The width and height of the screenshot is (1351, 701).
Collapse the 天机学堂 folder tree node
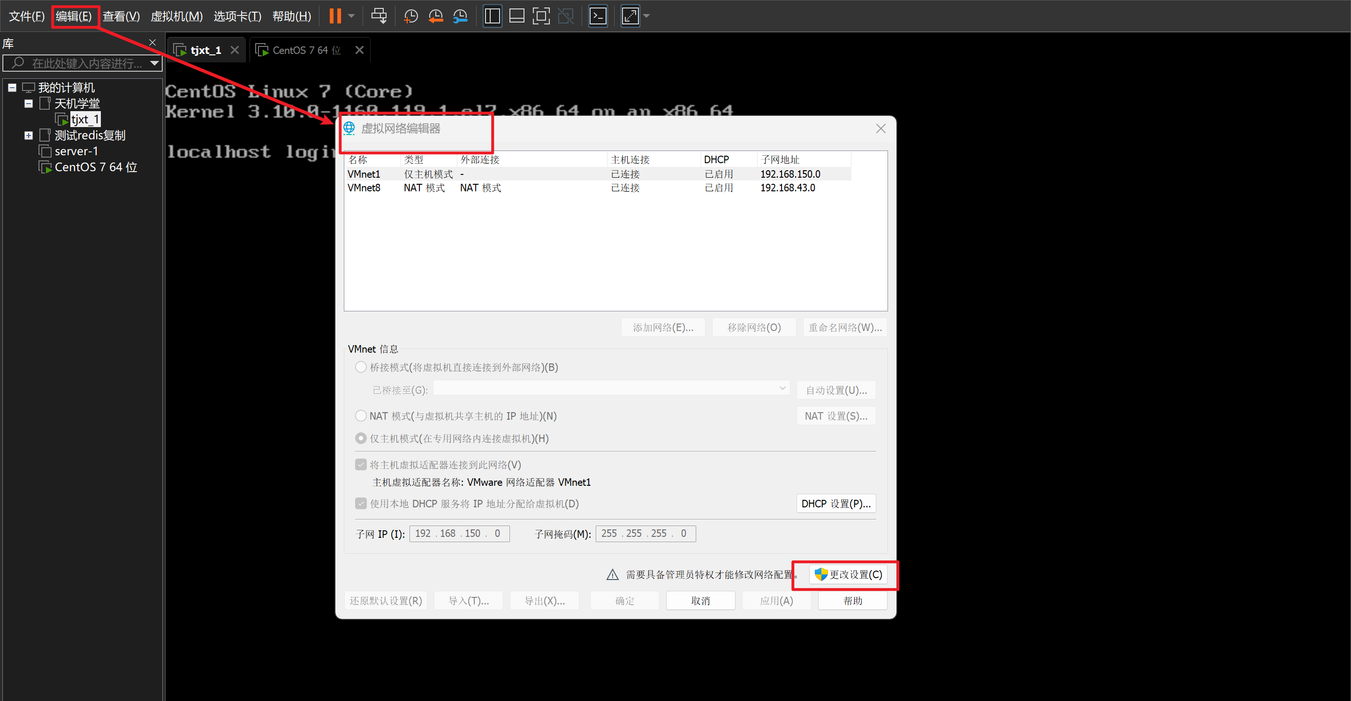[29, 104]
